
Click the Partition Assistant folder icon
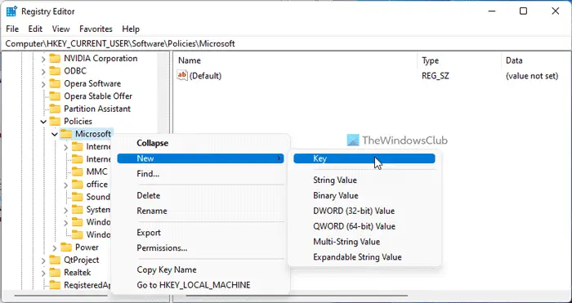pos(55,109)
